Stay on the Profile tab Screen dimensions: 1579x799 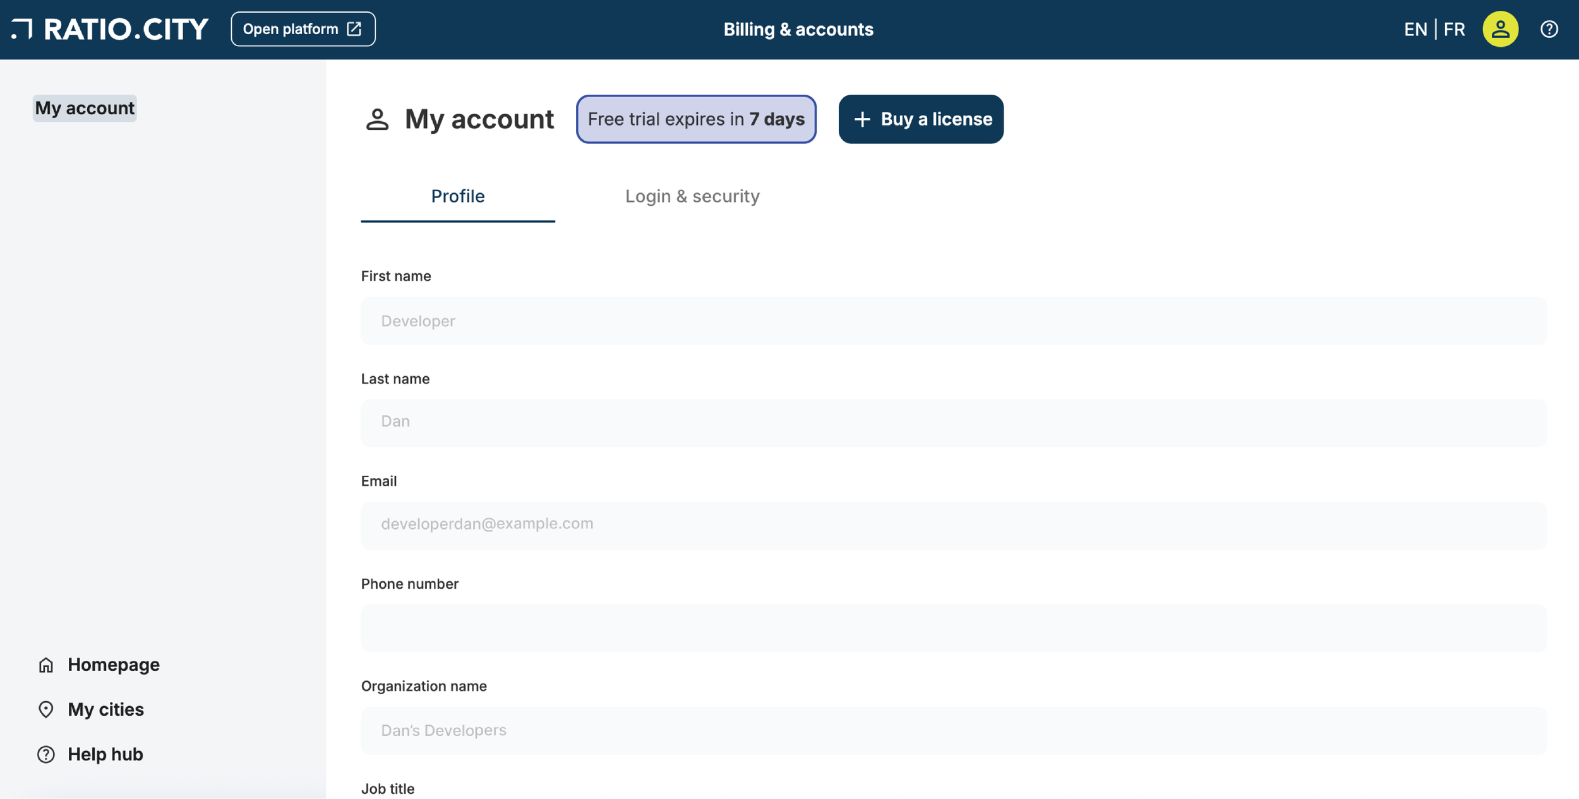pos(457,196)
